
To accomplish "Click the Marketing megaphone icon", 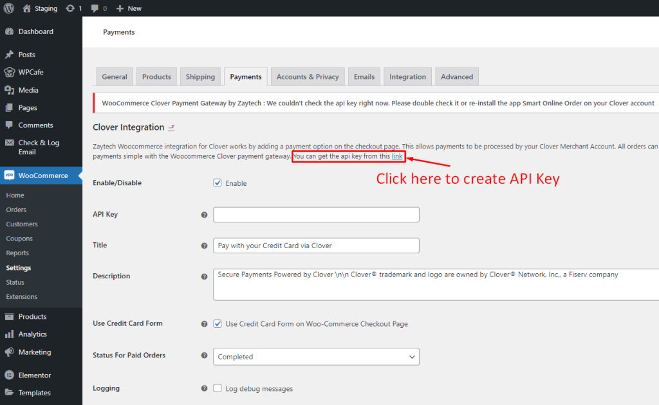I will click(x=9, y=352).
